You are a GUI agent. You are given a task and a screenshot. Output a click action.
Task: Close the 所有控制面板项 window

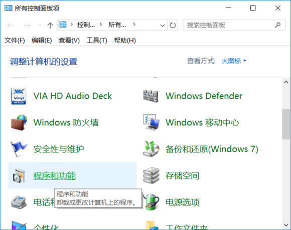coord(278,8)
